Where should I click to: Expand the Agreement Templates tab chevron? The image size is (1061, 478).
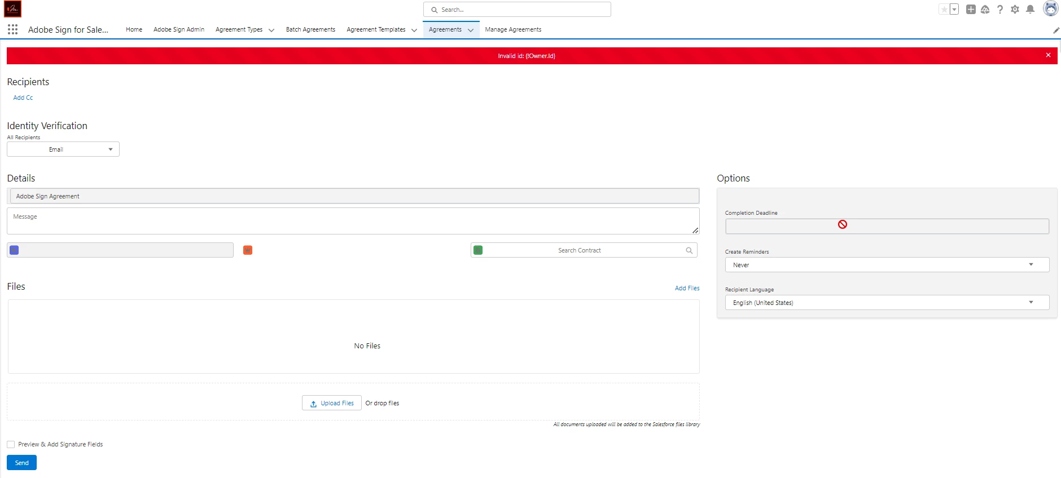point(414,30)
